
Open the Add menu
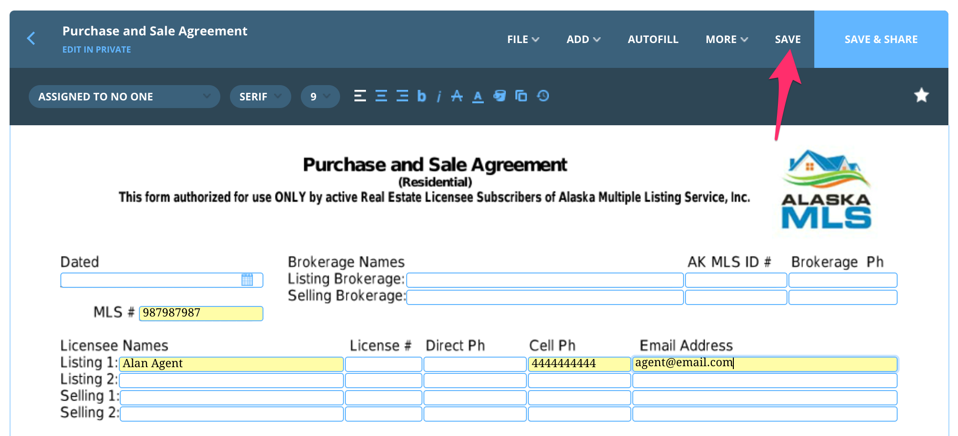coord(583,39)
